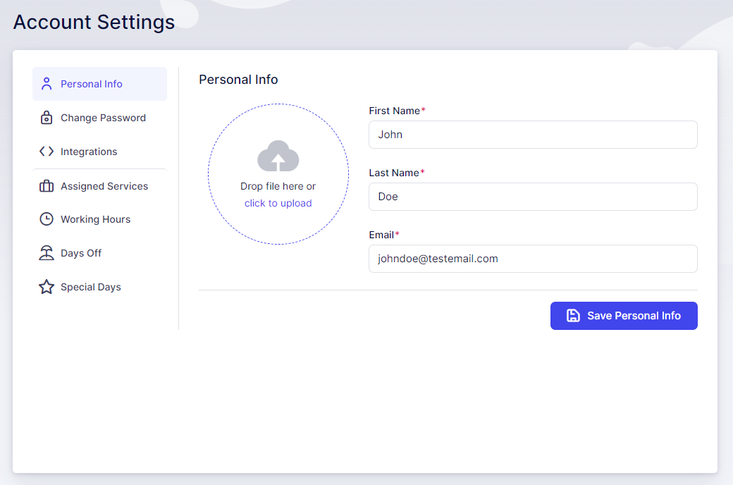733x485 pixels.
Task: Click the First Name label
Action: (395, 111)
